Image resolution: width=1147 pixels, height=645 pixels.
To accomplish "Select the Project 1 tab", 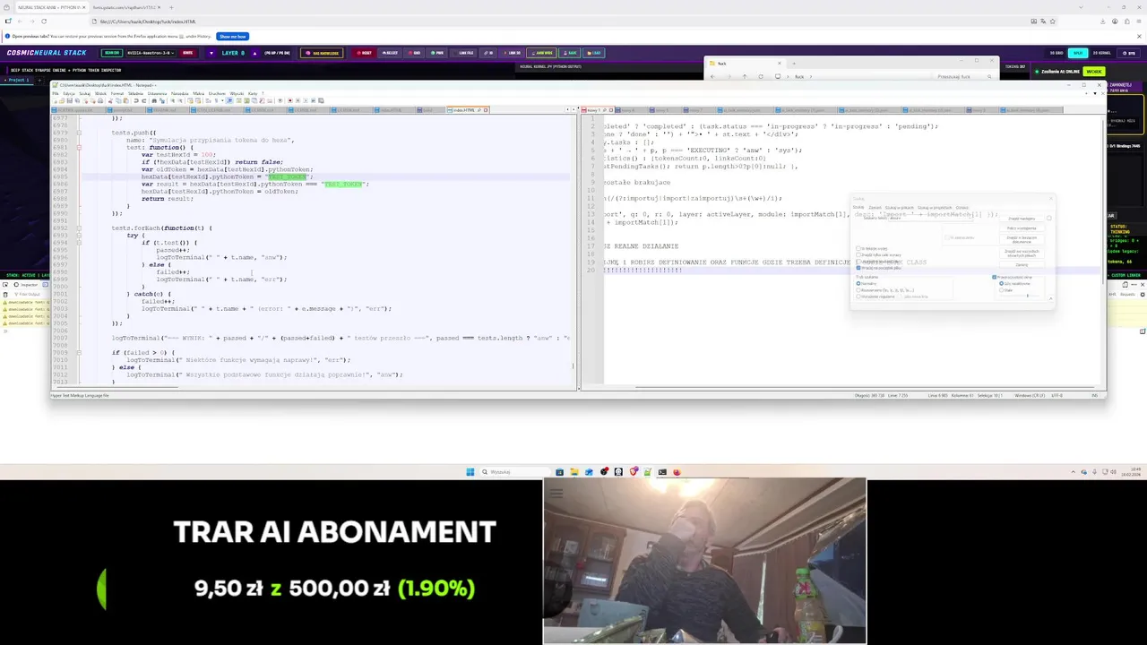I will (18, 80).
